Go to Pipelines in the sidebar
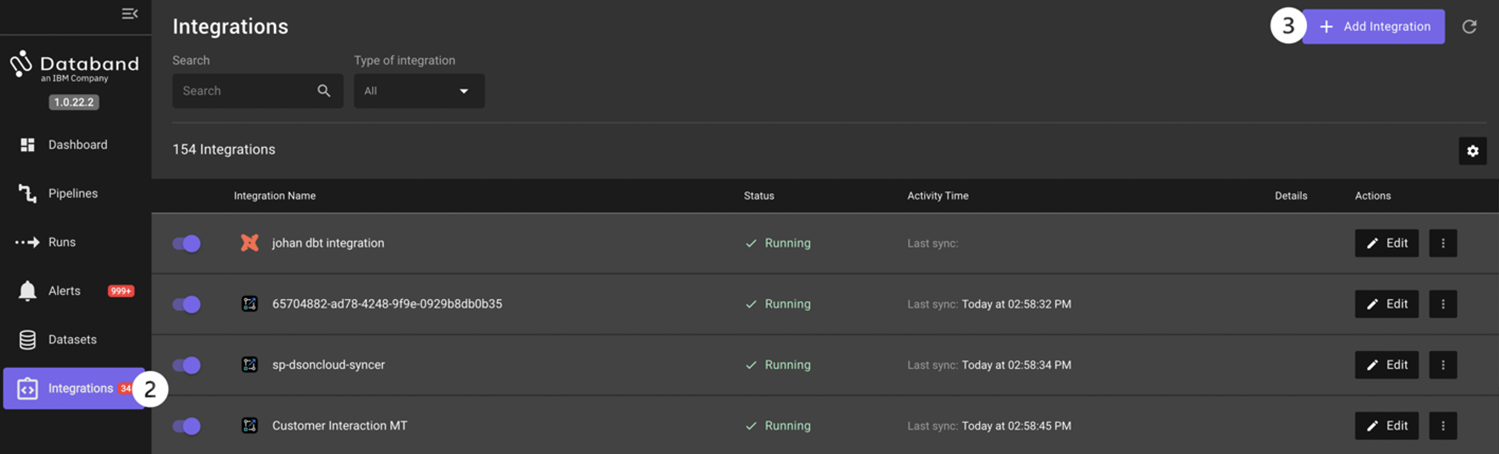Image resolution: width=1499 pixels, height=454 pixels. tap(73, 194)
